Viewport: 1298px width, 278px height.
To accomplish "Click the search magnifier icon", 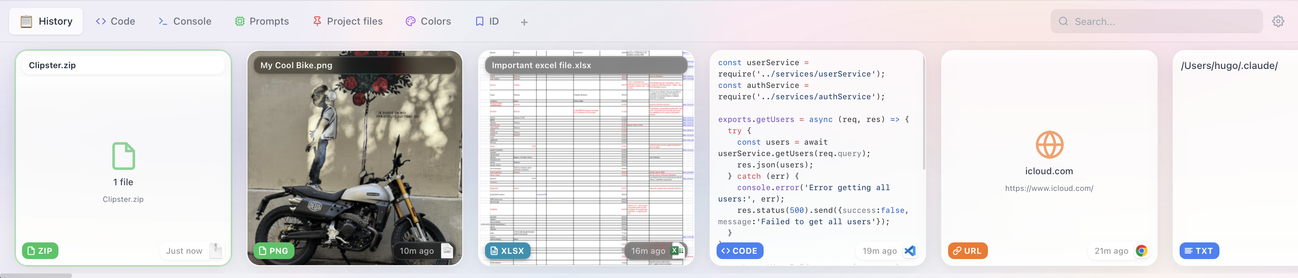I will [x=1063, y=21].
